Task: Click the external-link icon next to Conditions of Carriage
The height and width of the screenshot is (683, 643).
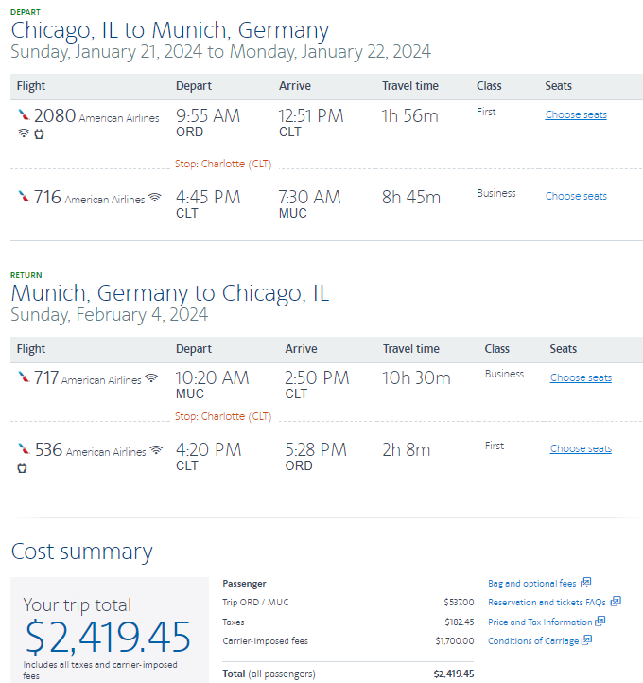Action: tap(585, 640)
